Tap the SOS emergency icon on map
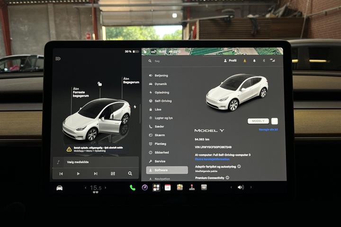 tap(153, 52)
